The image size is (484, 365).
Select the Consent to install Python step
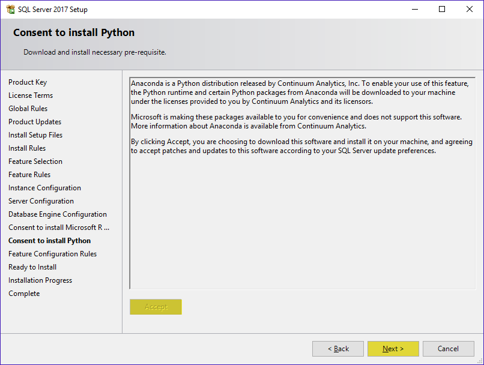coord(49,241)
